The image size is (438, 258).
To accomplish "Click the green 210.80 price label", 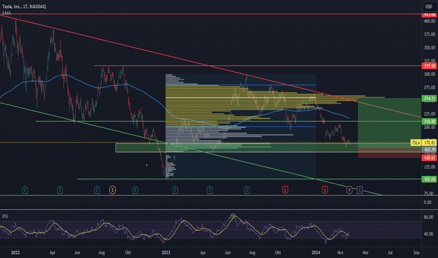I will pyautogui.click(x=430, y=121).
